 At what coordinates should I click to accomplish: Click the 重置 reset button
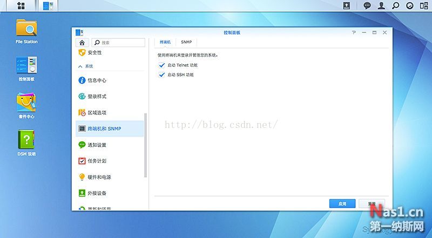372,203
